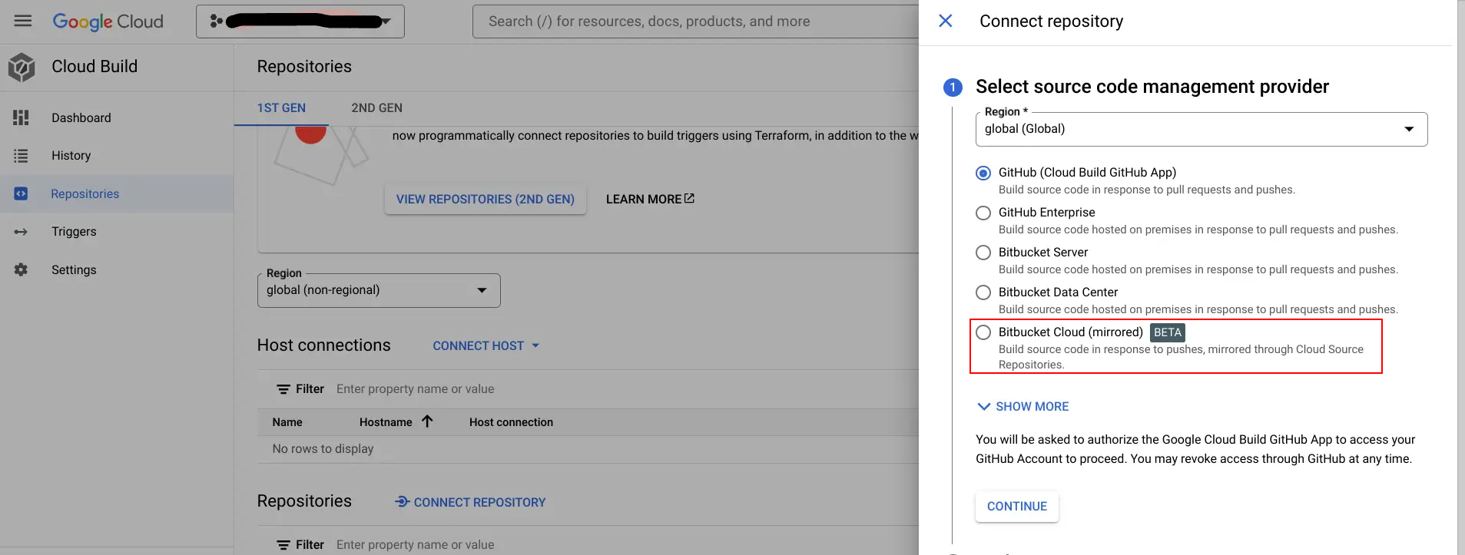Click the Repositories sidebar icon

click(x=21, y=193)
